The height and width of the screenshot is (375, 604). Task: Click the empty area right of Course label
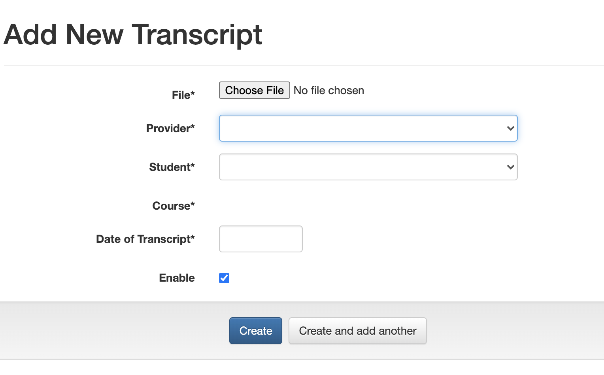pyautogui.click(x=356, y=206)
